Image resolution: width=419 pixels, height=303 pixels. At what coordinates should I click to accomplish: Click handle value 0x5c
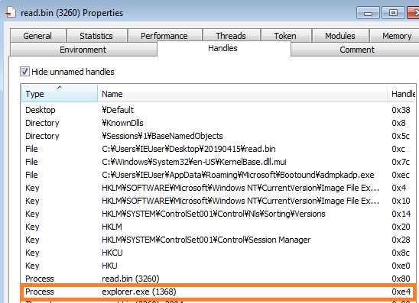click(401, 136)
